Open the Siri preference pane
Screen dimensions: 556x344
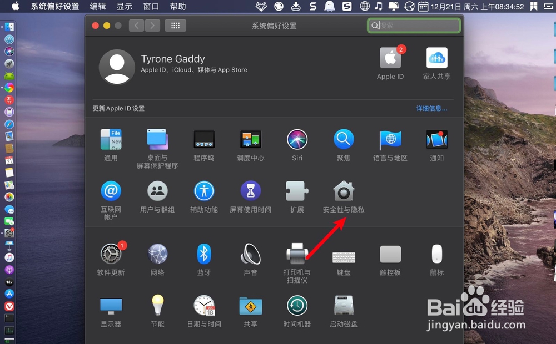click(x=297, y=139)
